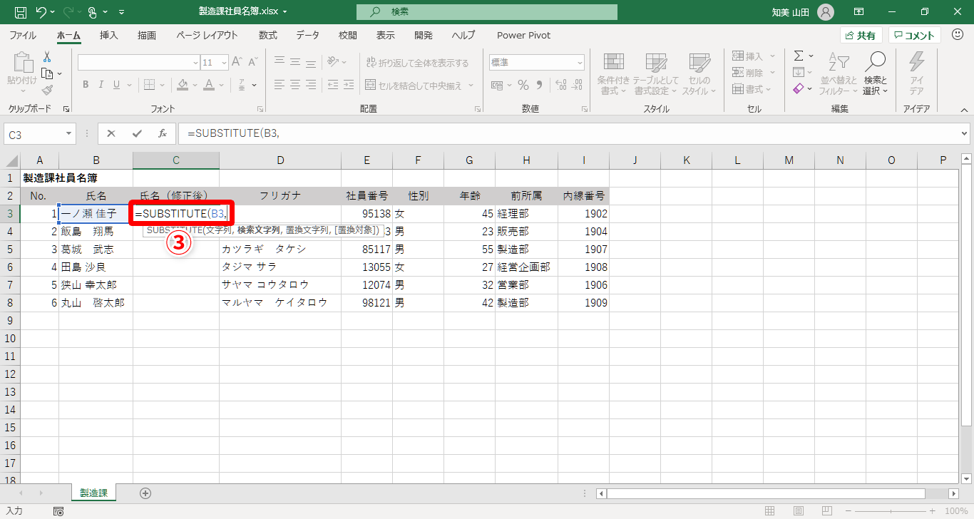
Task: Click the コメント button
Action: (915, 36)
